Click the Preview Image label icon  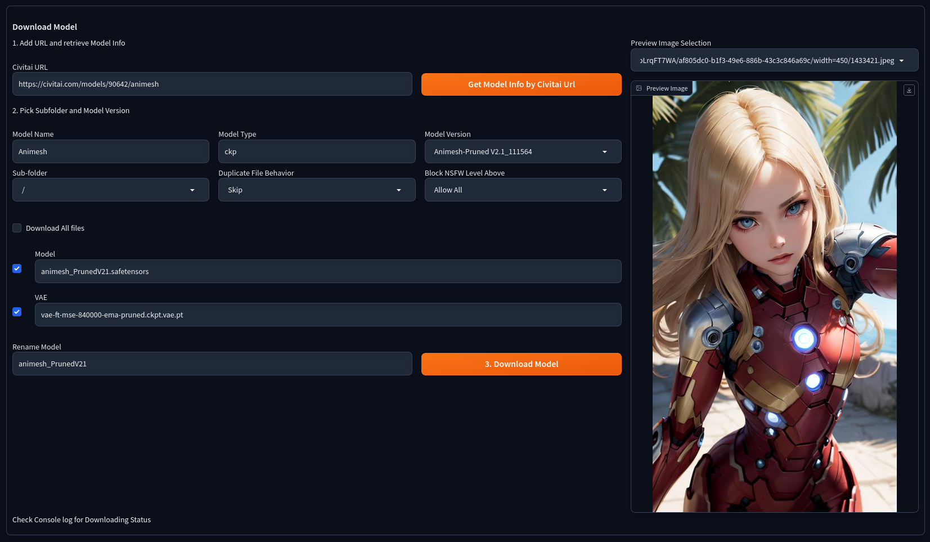pyautogui.click(x=639, y=88)
